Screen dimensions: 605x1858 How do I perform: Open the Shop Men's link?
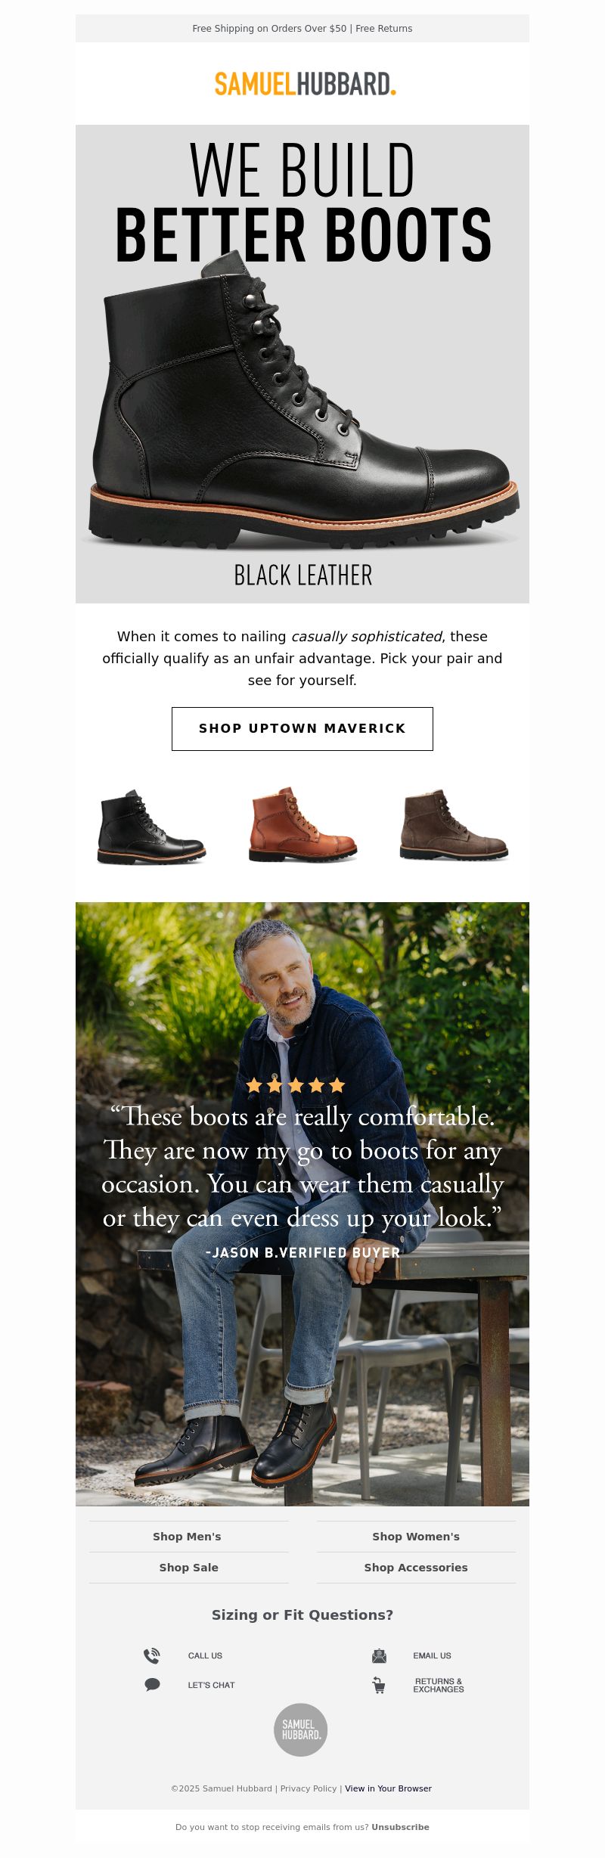pos(188,1537)
